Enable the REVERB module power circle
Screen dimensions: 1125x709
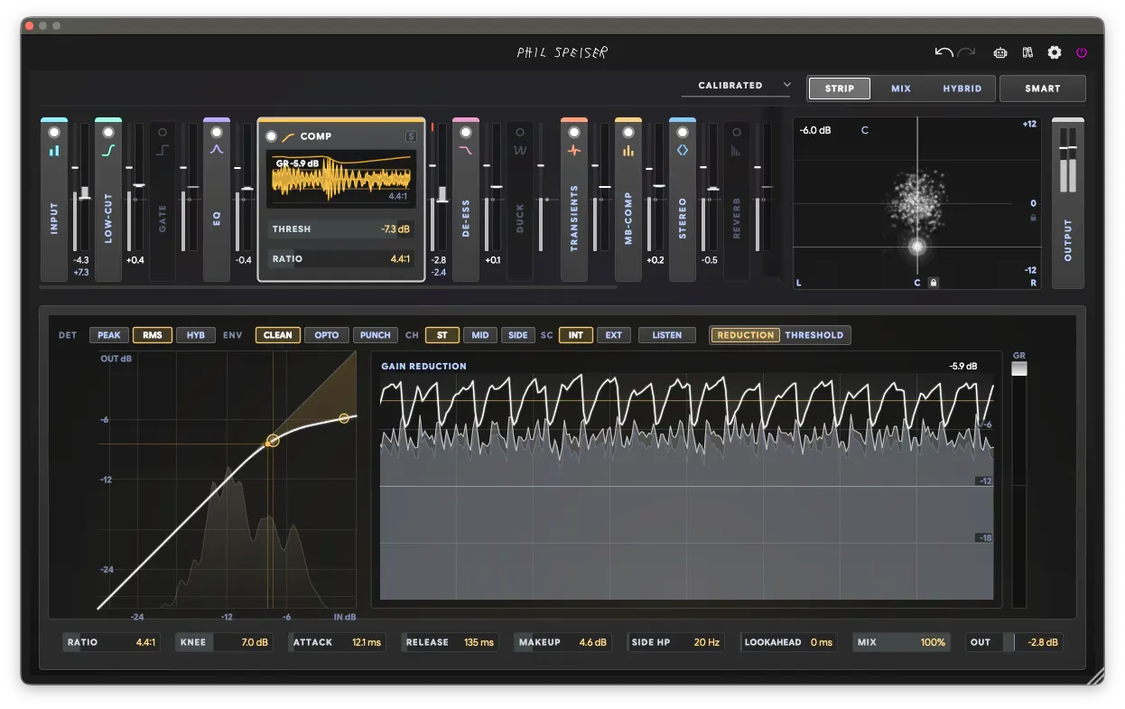[737, 132]
